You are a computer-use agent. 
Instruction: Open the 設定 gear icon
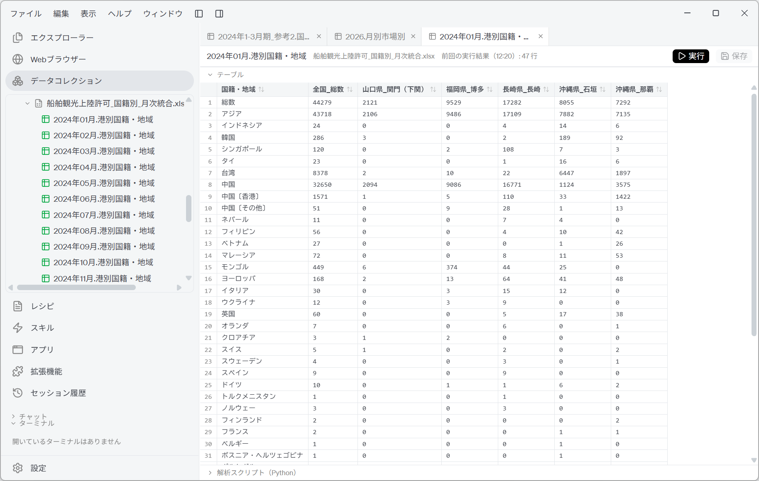(18, 468)
